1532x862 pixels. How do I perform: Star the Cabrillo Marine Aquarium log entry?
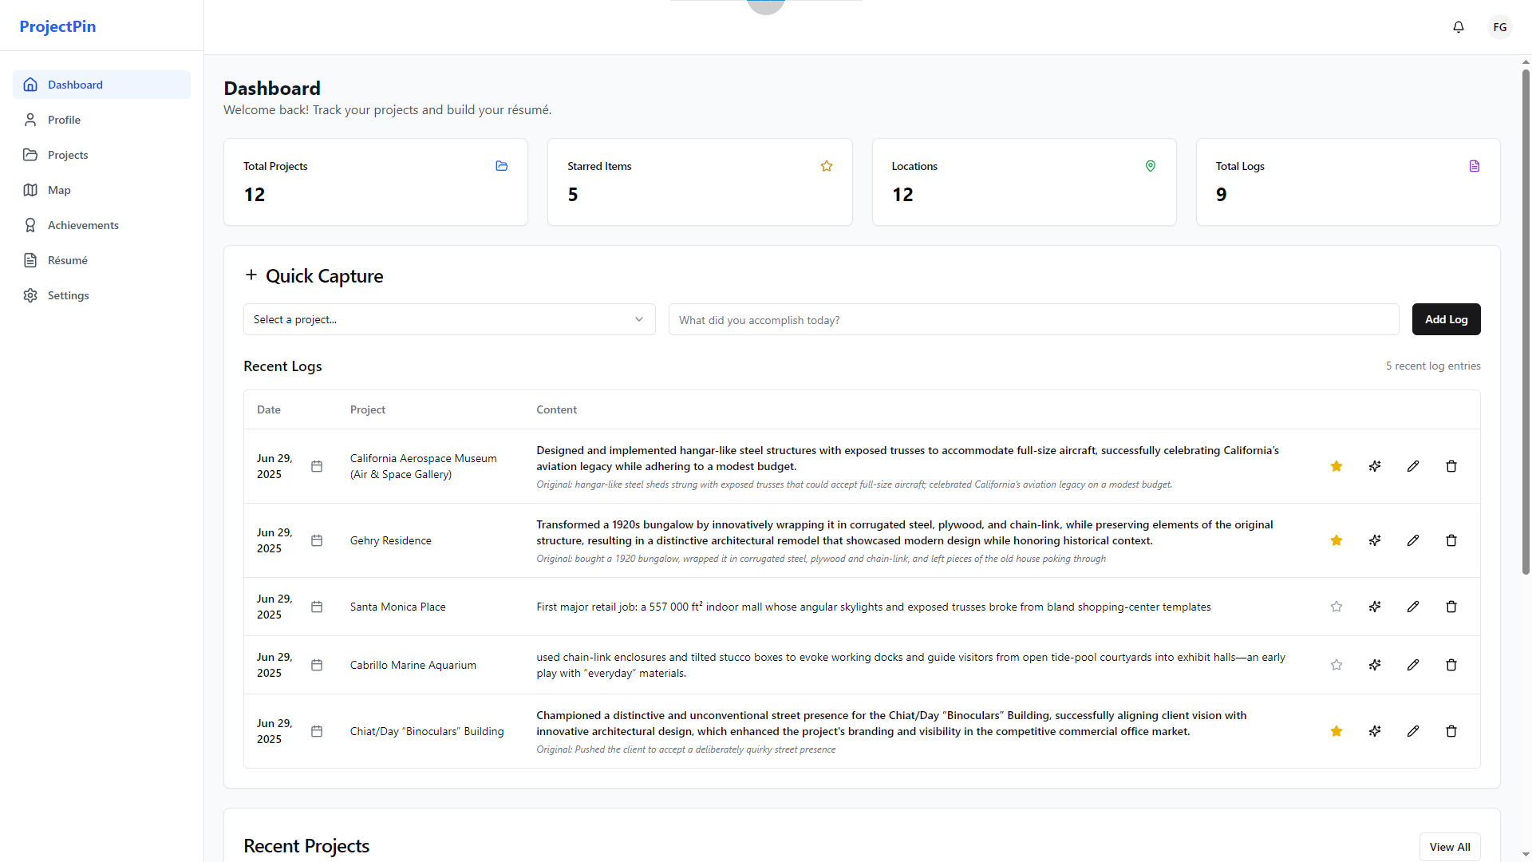click(1337, 665)
